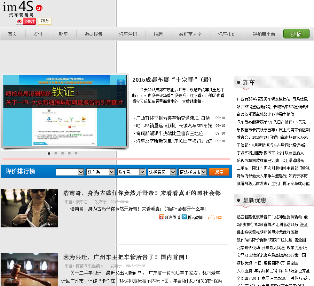This screenshot has width=314, height=286.
Task: Click the Tencent Weibo share icon
Action: pyautogui.click(x=184, y=217)
